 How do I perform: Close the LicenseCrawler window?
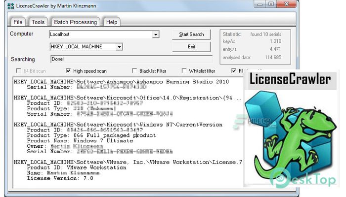[287, 4]
